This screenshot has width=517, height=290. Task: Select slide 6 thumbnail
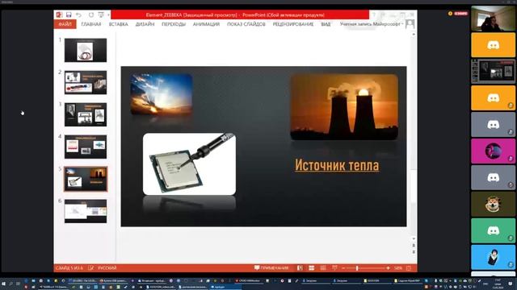tap(86, 211)
